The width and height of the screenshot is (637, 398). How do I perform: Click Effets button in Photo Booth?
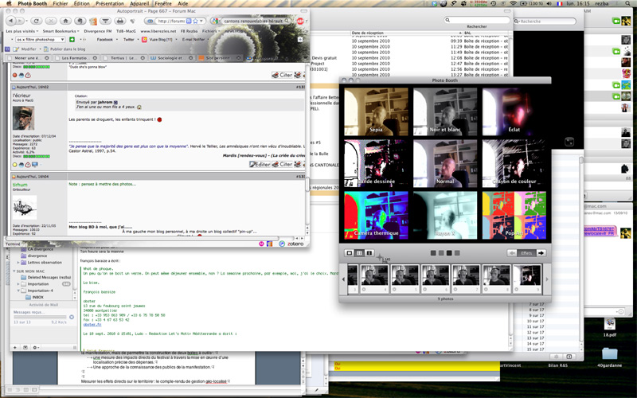pyautogui.click(x=526, y=253)
